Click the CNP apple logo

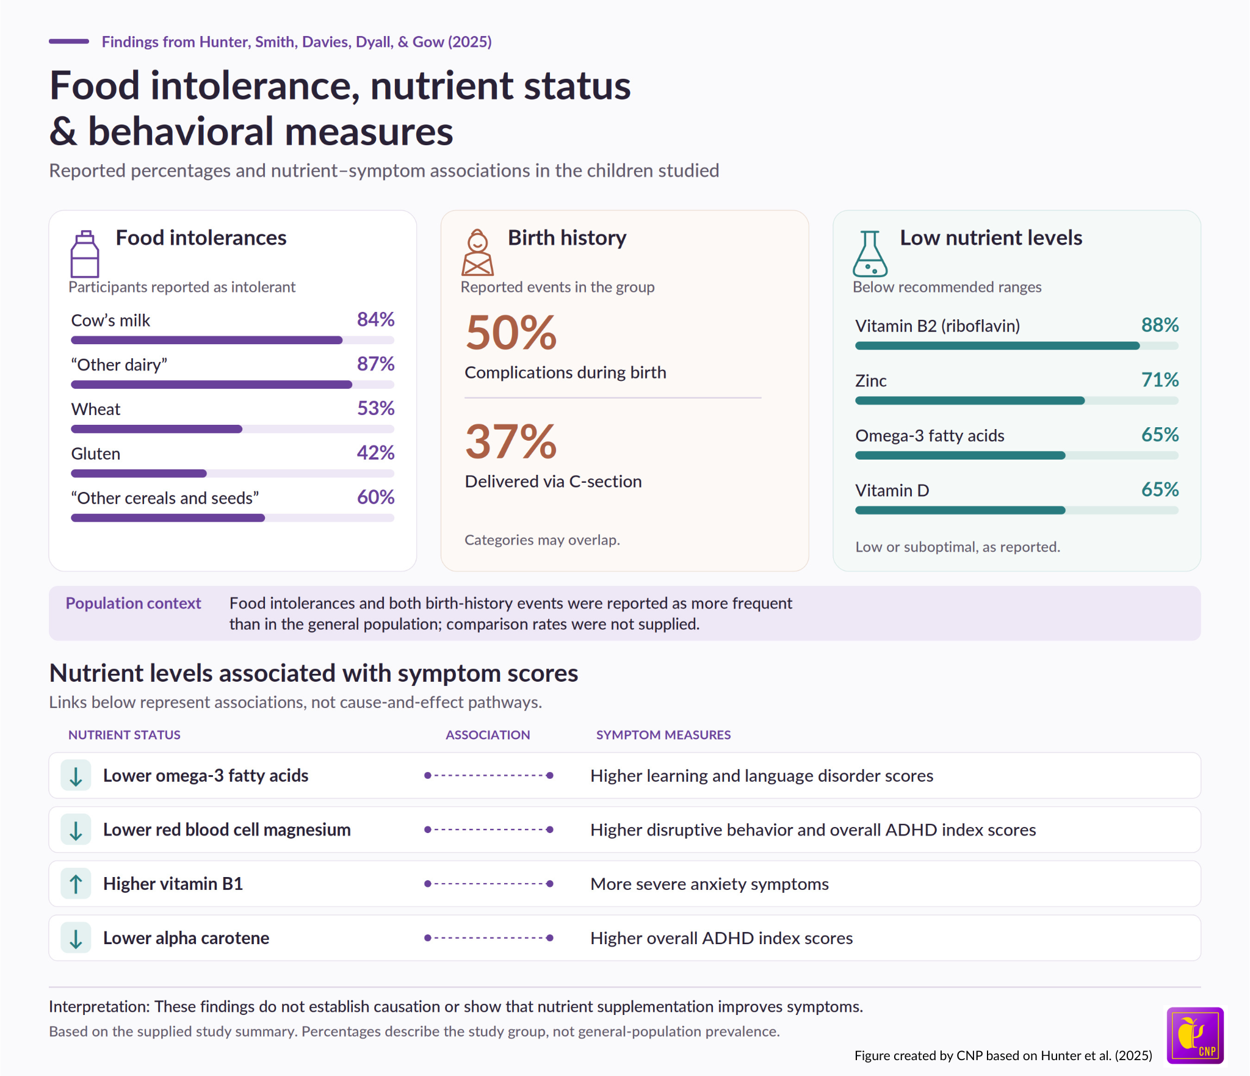click(x=1195, y=1036)
